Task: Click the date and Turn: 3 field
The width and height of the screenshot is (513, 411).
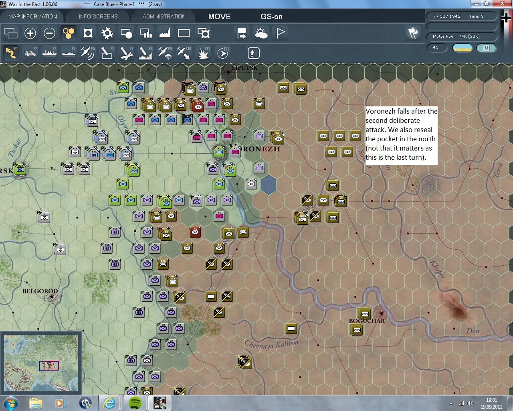Action: [462, 16]
